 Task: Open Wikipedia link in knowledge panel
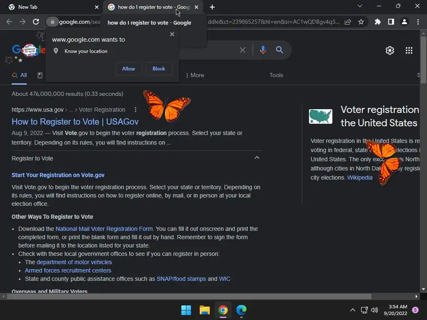pos(360,177)
